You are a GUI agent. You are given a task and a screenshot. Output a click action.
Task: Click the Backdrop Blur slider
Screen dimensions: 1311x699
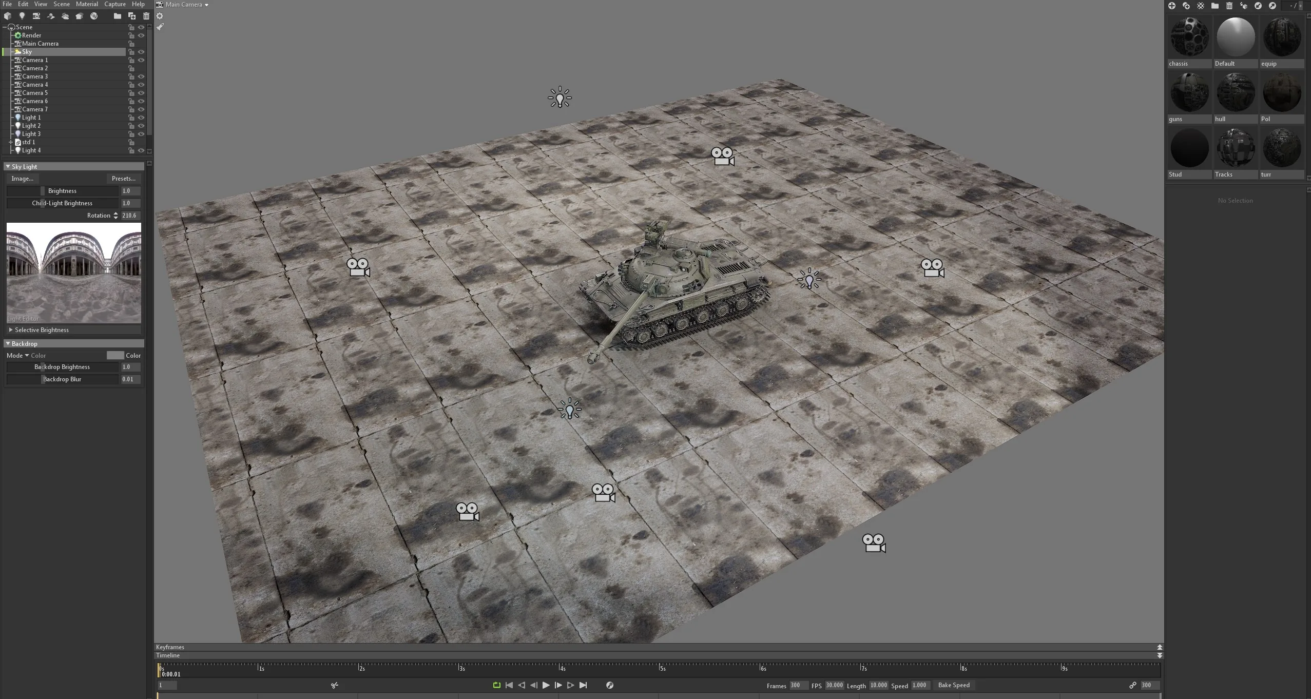coord(62,379)
